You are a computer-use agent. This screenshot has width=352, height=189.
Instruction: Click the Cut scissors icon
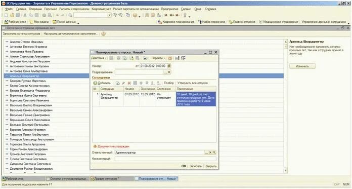click(25, 15)
